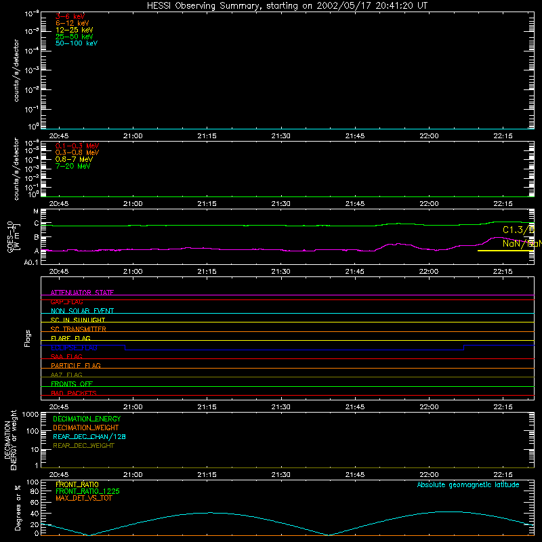Image resolution: width=542 pixels, height=542 pixels.
Task: Click the yellow C1.3 flare annotation
Action: (x=518, y=230)
